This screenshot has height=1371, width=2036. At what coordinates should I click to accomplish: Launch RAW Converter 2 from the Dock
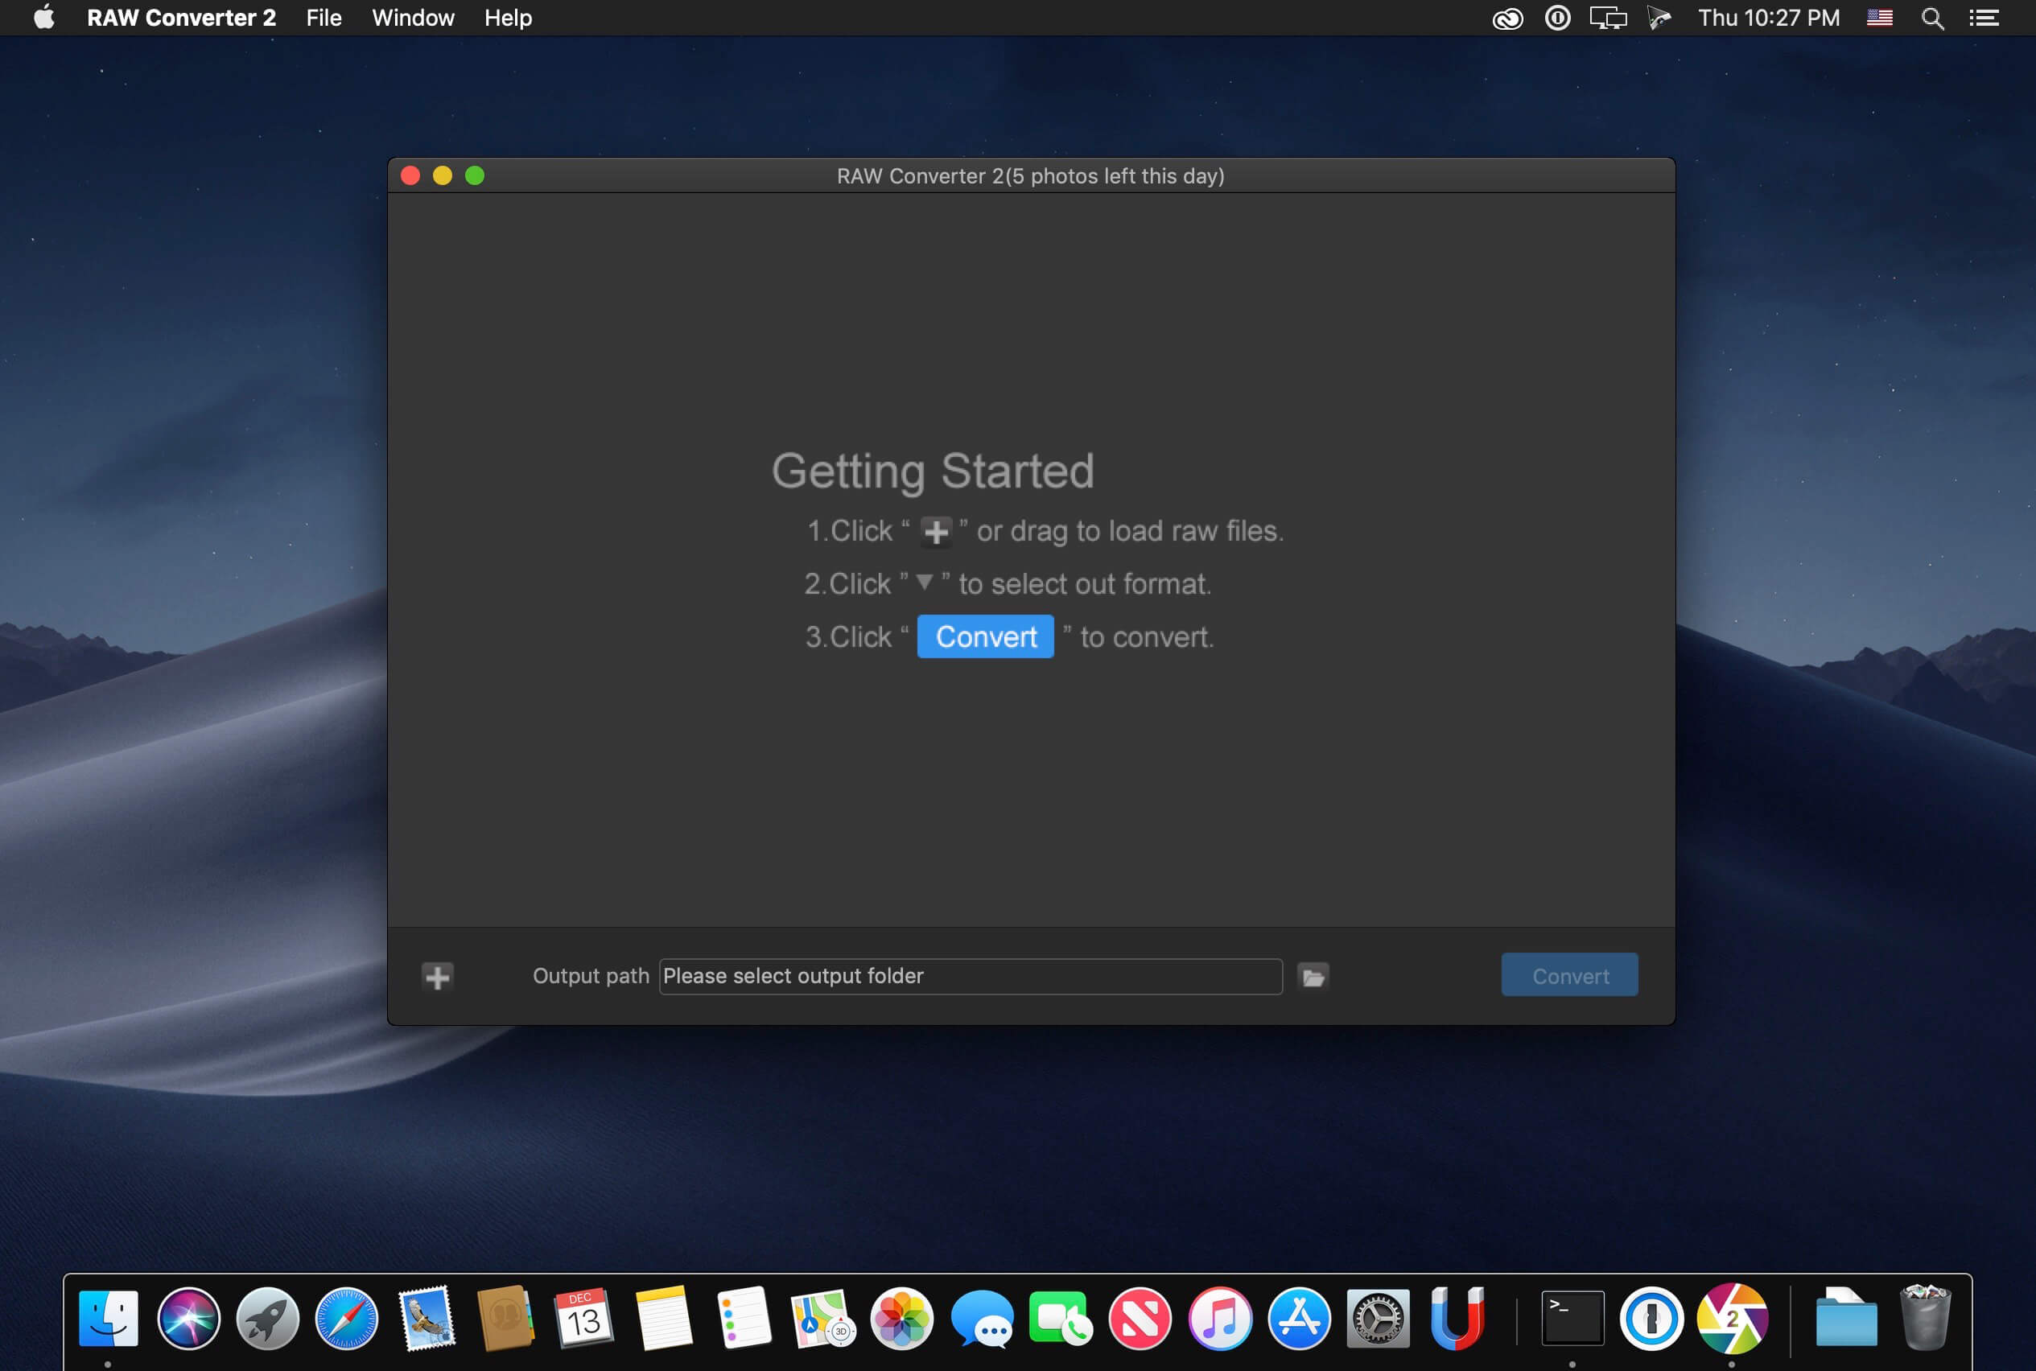click(x=1731, y=1318)
